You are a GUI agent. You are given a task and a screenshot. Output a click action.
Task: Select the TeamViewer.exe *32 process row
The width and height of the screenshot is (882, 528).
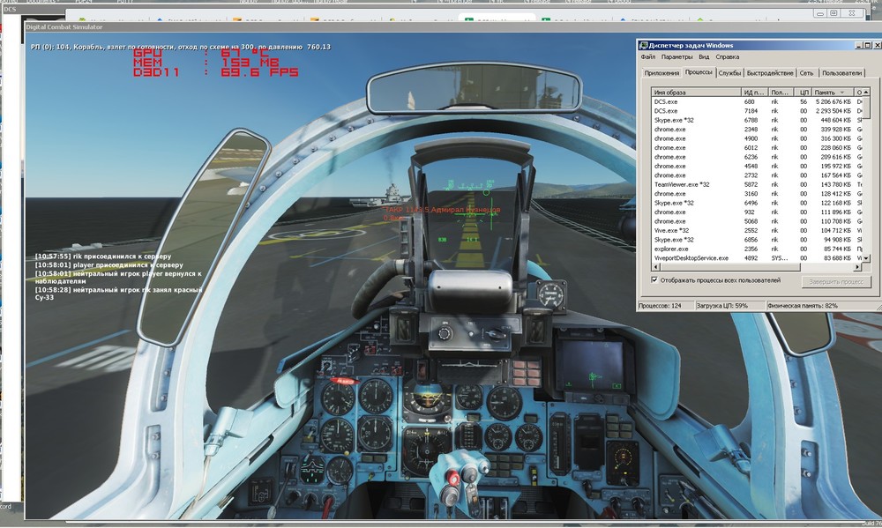click(757, 184)
